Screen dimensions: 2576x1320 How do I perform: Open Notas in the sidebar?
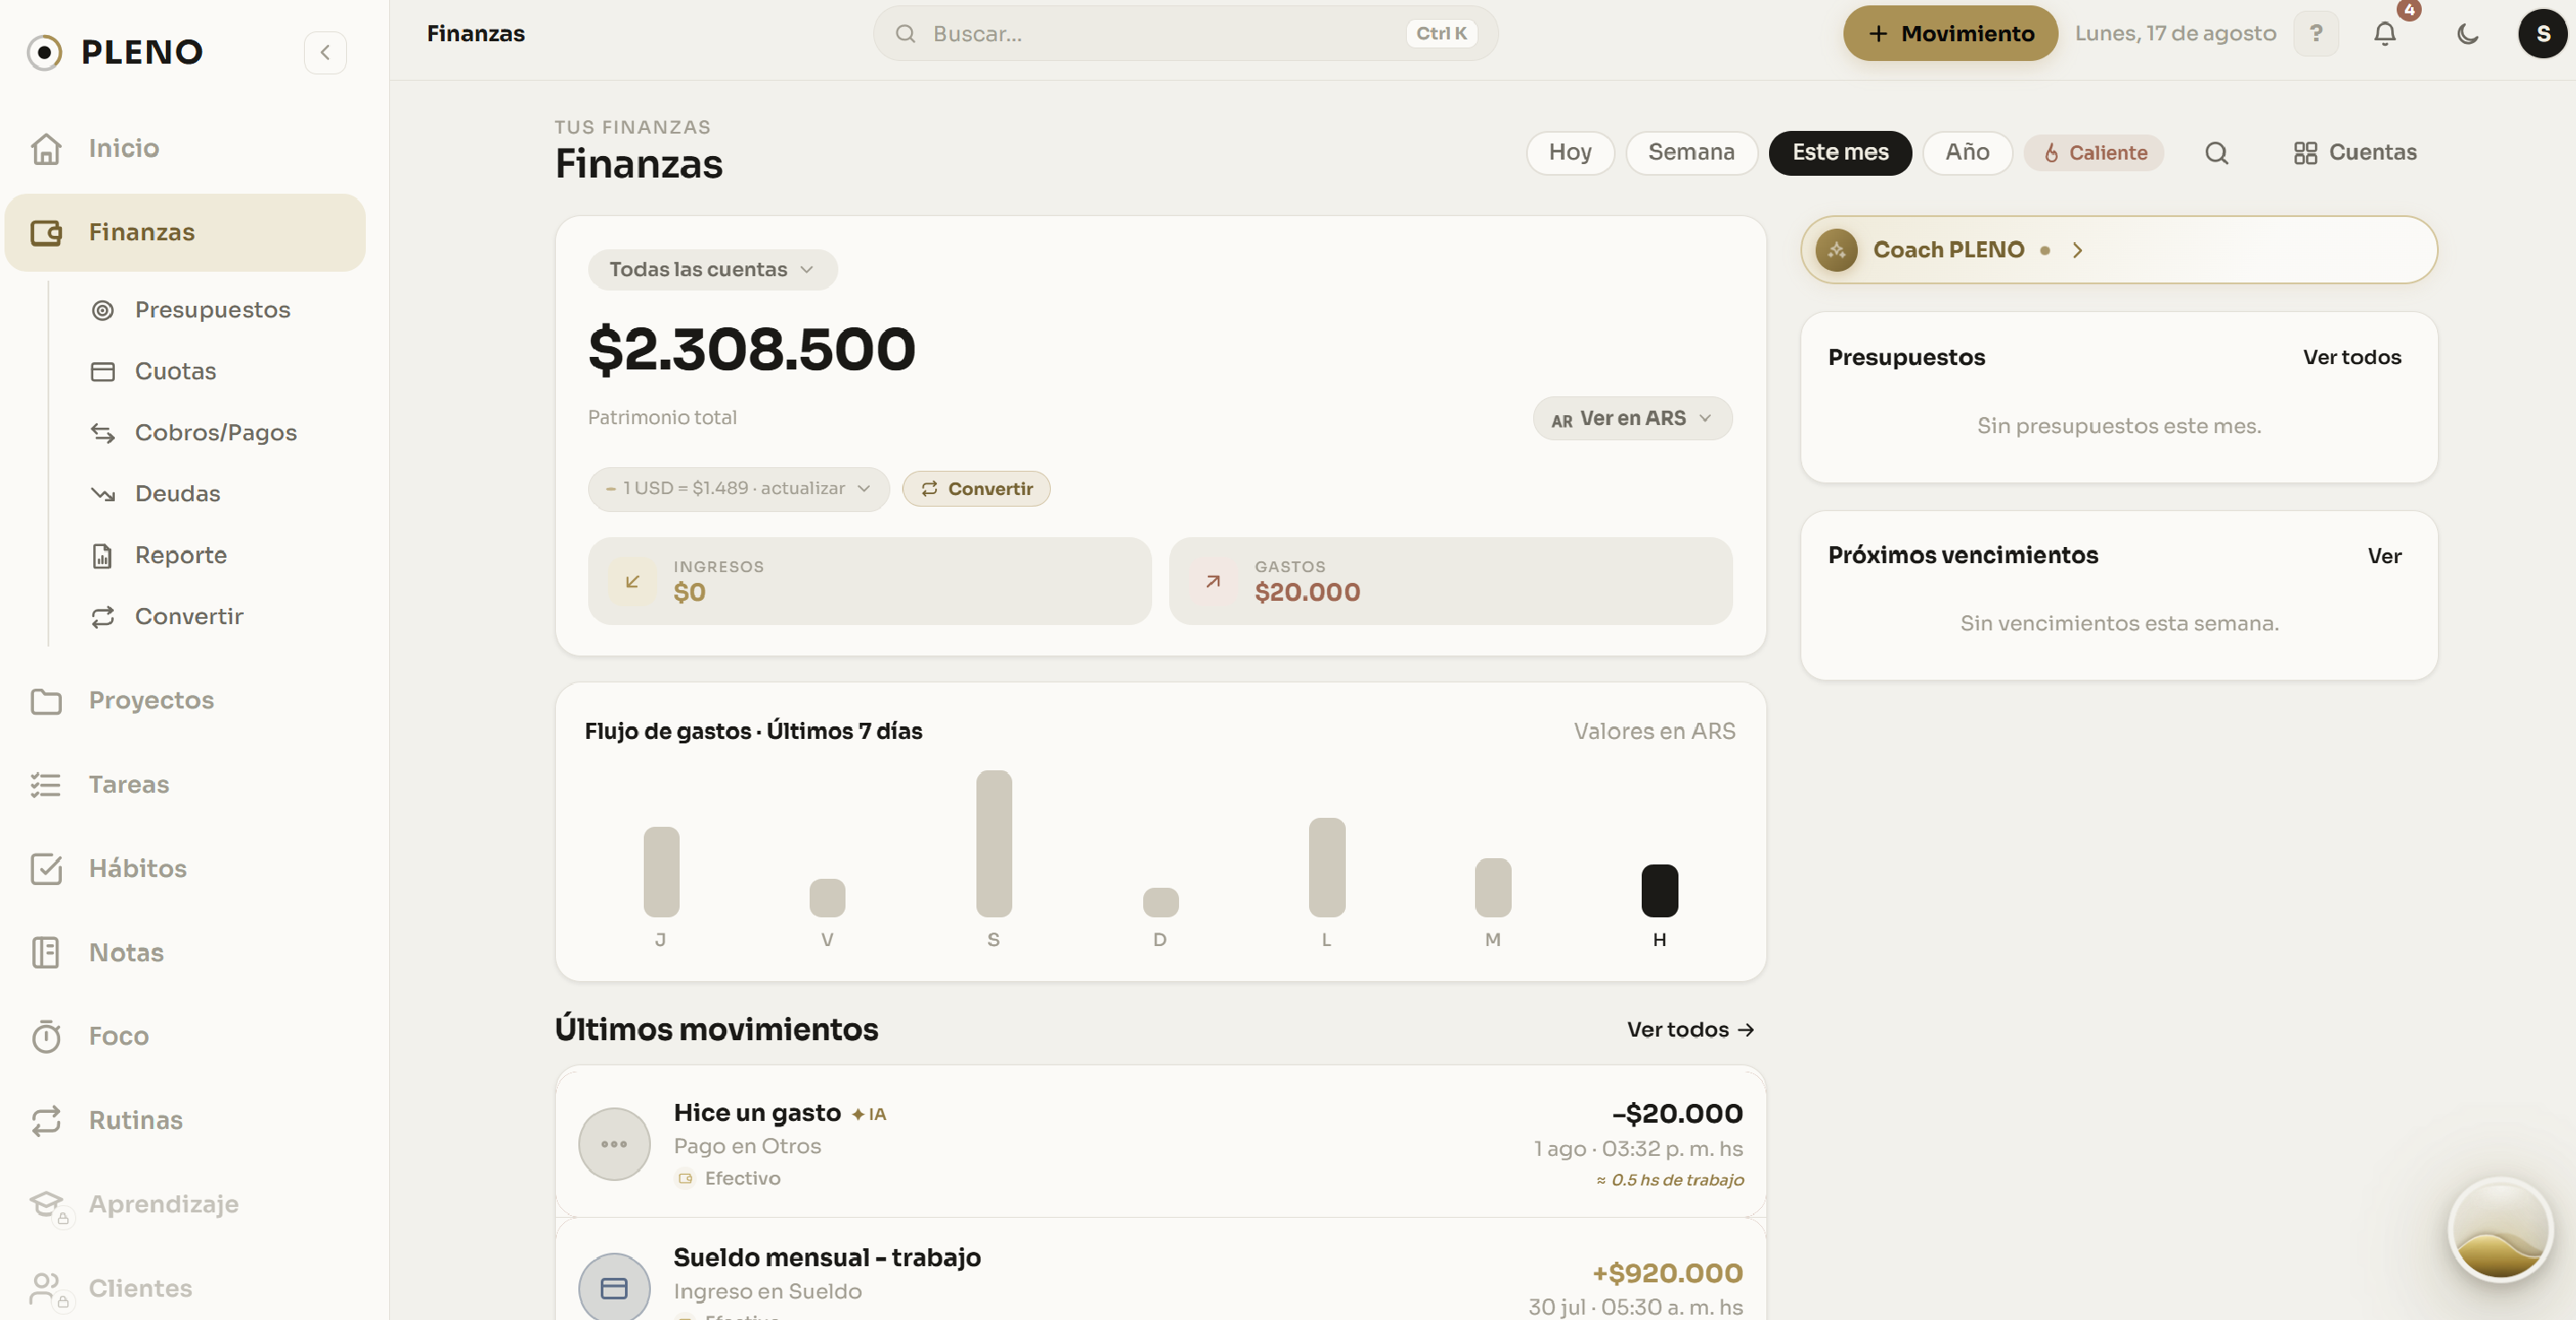pyautogui.click(x=185, y=953)
